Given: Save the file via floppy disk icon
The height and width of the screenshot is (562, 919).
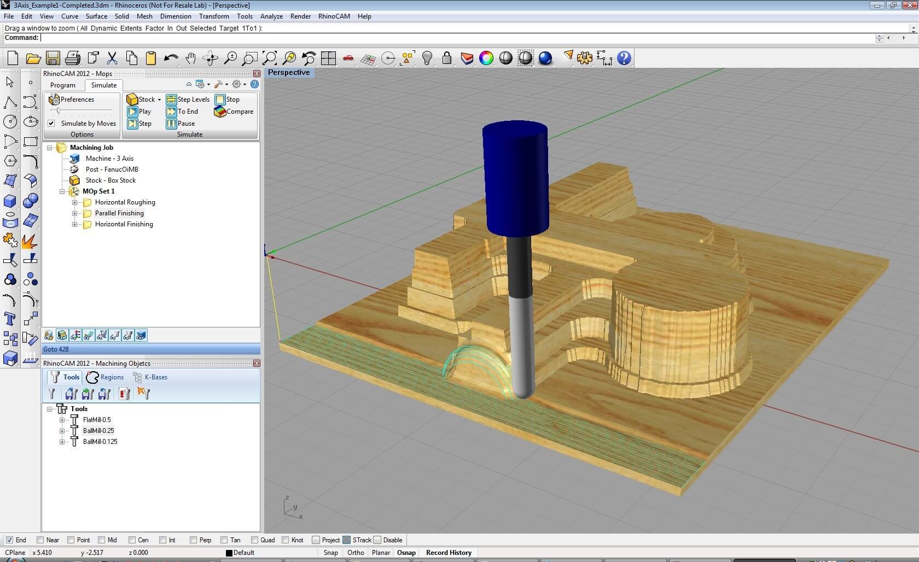Looking at the screenshot, I should click(53, 58).
